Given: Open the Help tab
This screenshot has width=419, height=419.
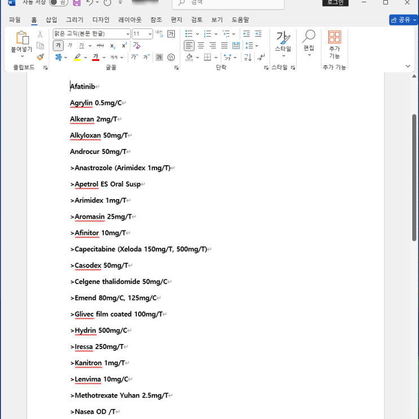Looking at the screenshot, I should [240, 20].
